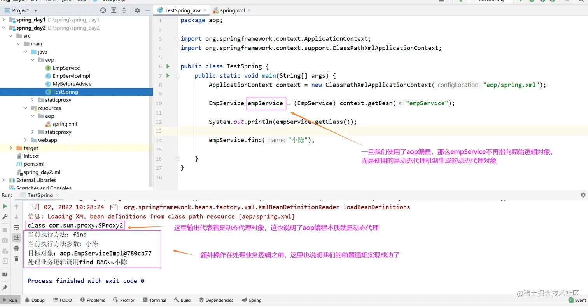Open the Problems tool window
This screenshot has width=588, height=306.
coord(93,300)
